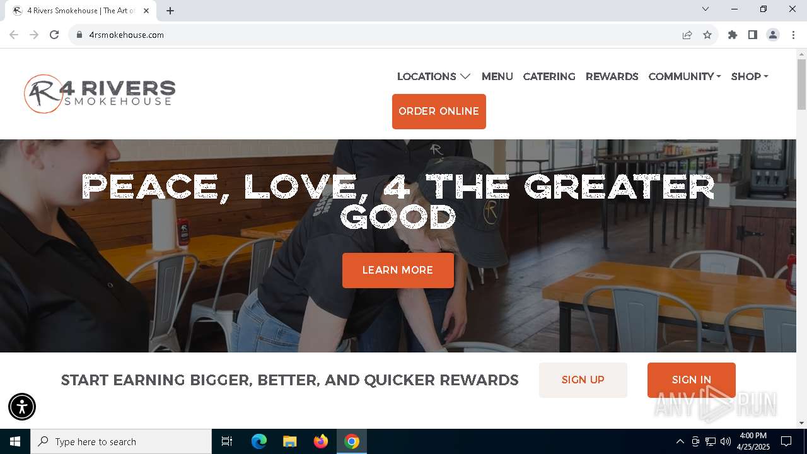Share this page using the share icon
The image size is (807, 454).
tap(687, 35)
